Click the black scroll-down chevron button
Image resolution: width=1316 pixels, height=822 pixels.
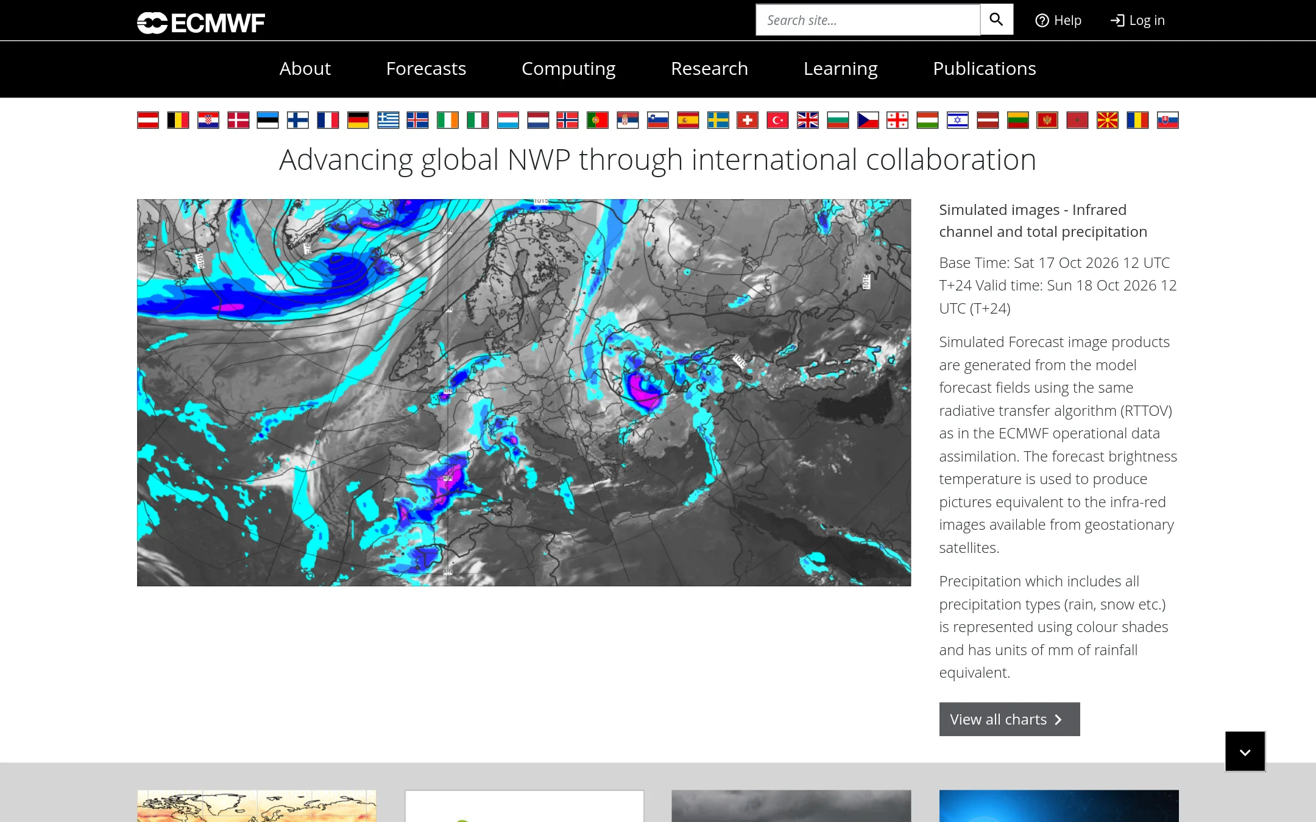pyautogui.click(x=1245, y=752)
